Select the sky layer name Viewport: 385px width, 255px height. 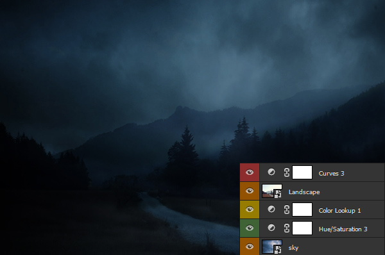pos(293,248)
